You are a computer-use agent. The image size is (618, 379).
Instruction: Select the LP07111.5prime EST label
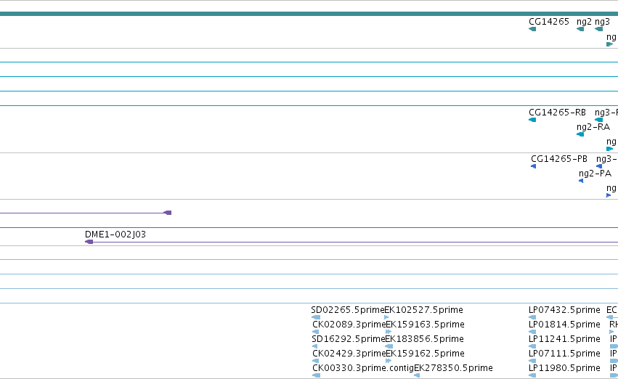pyautogui.click(x=564, y=354)
